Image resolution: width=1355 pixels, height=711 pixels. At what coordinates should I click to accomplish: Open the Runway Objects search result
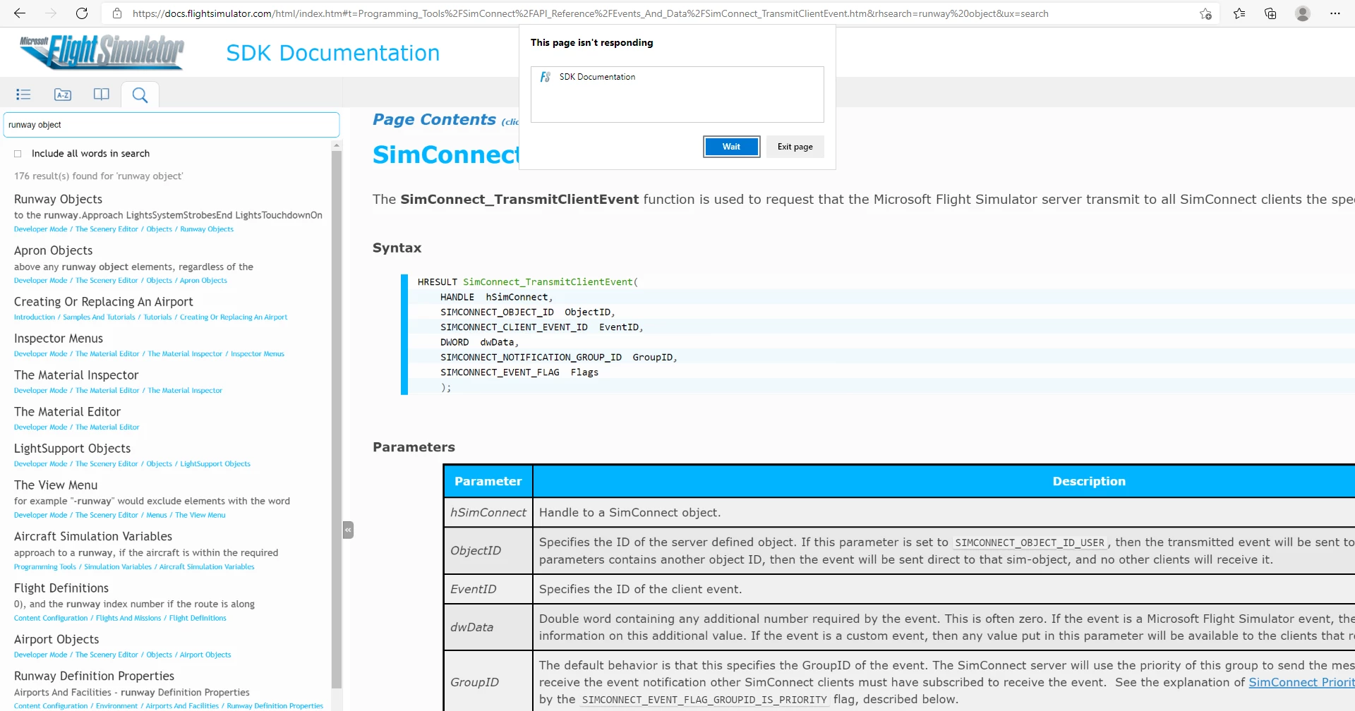pos(58,200)
